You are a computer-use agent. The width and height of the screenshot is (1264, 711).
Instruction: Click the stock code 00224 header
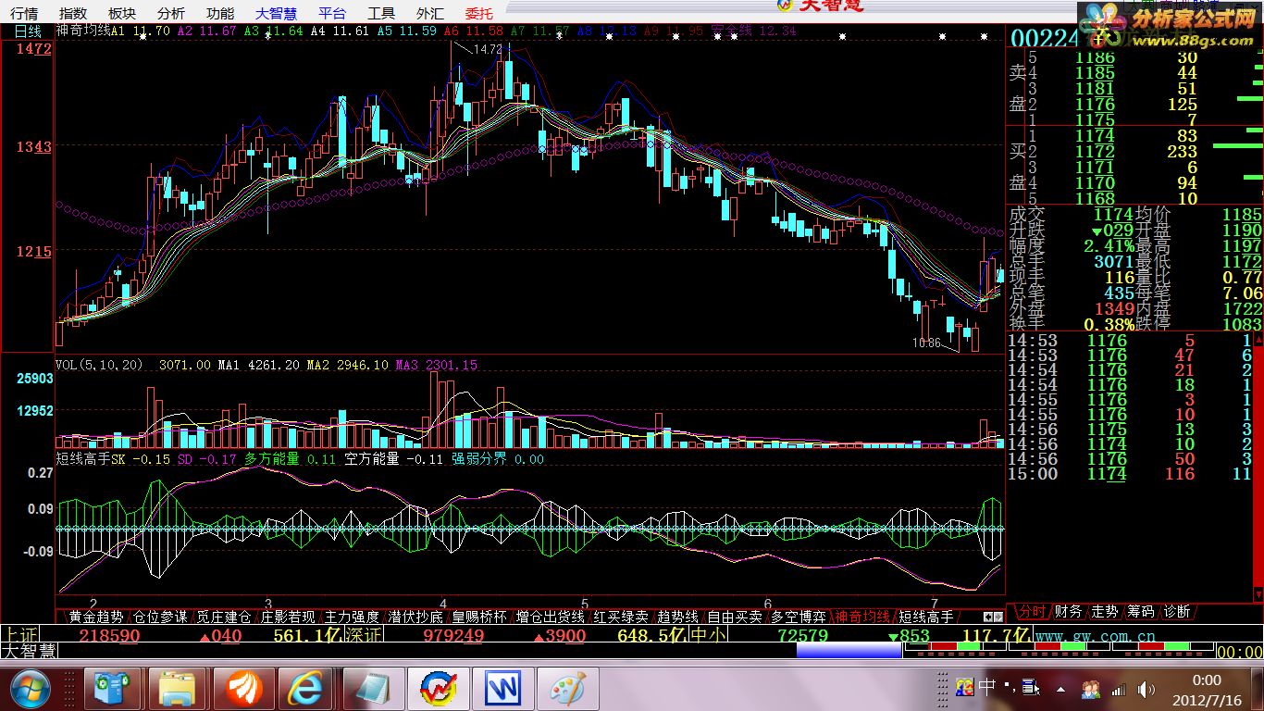pyautogui.click(x=1045, y=37)
